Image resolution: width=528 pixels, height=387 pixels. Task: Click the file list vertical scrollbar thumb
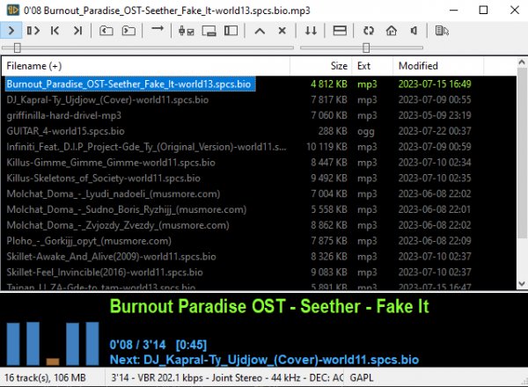[x=522, y=152]
